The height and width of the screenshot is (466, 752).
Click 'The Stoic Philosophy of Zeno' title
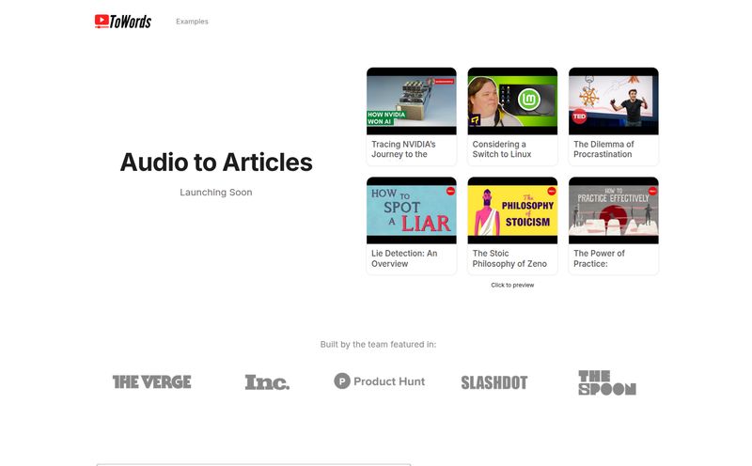pos(509,258)
